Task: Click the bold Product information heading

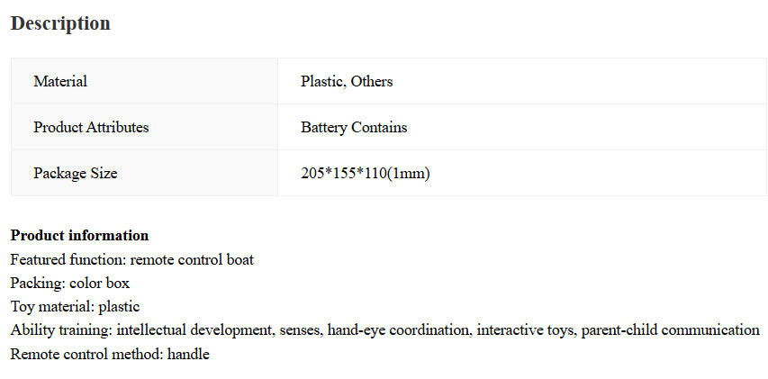Action: (x=79, y=236)
